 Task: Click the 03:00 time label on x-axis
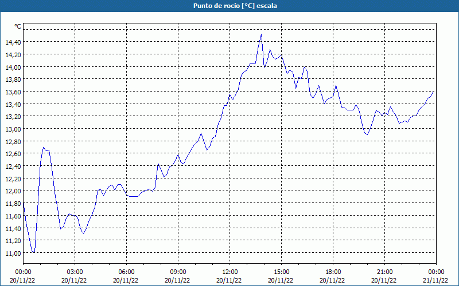tap(75, 272)
